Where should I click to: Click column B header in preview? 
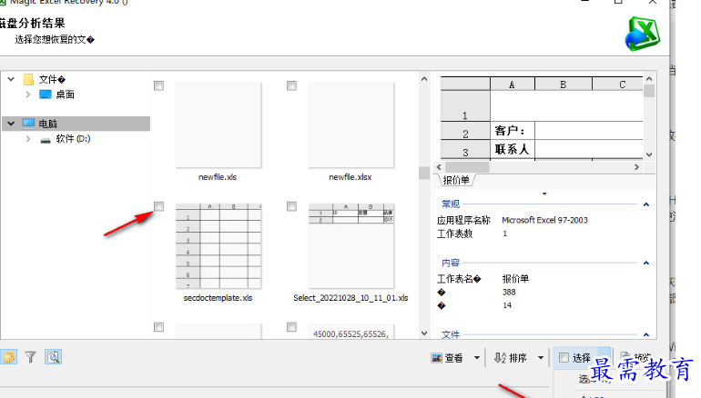pos(563,85)
